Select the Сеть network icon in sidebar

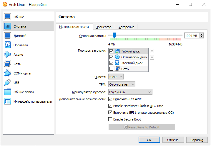8,64
